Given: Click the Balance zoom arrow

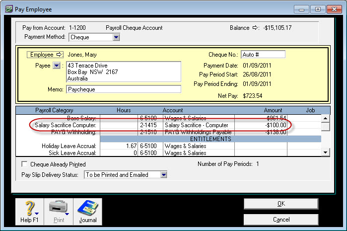Looking at the screenshot, I should 255,28.
